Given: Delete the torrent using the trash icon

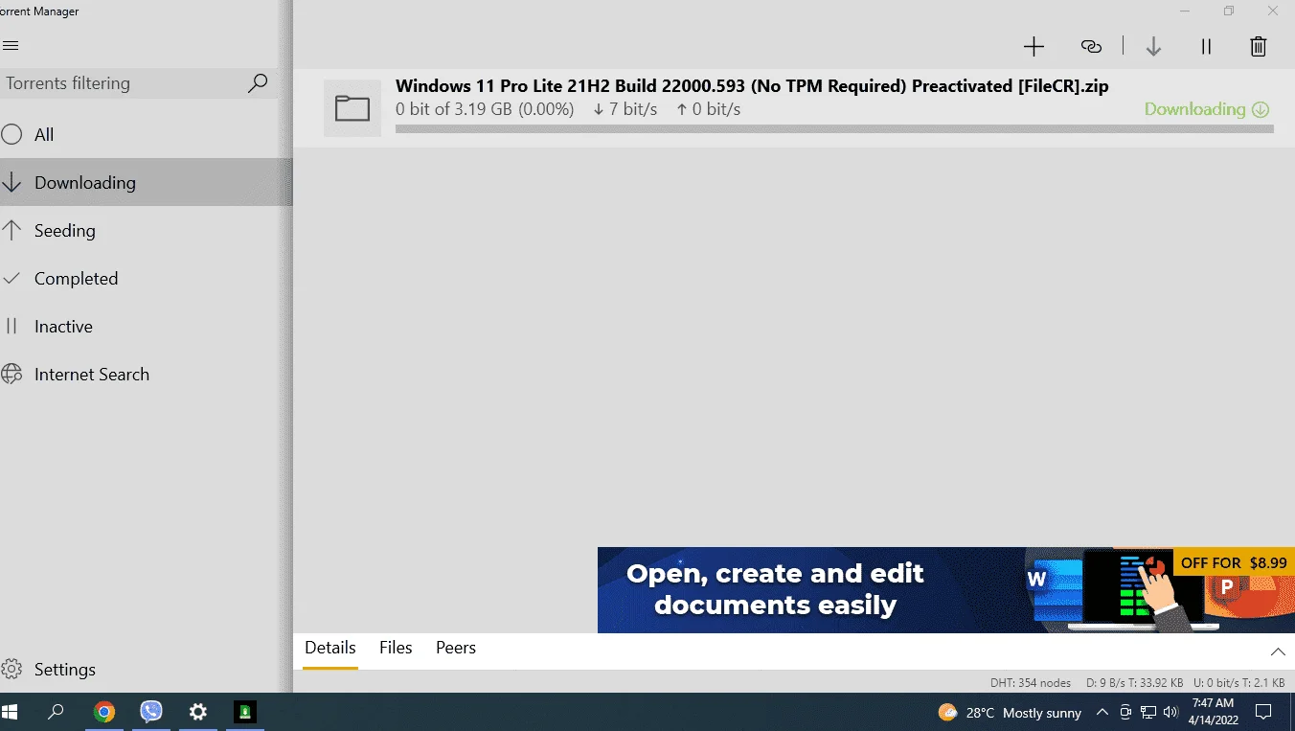Looking at the screenshot, I should pyautogui.click(x=1259, y=46).
